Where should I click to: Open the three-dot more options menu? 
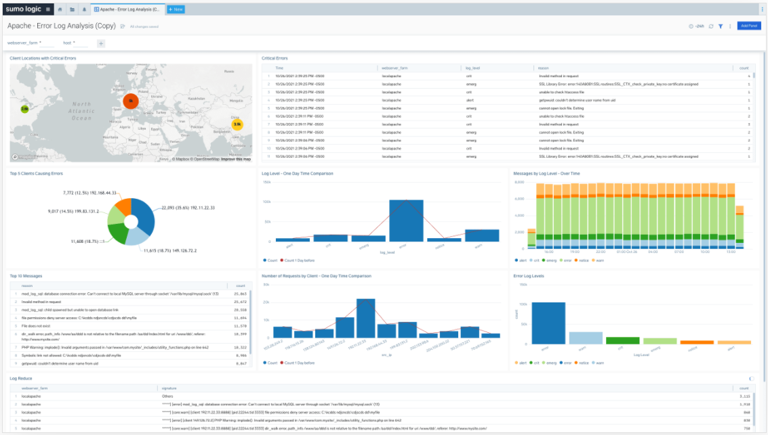730,26
